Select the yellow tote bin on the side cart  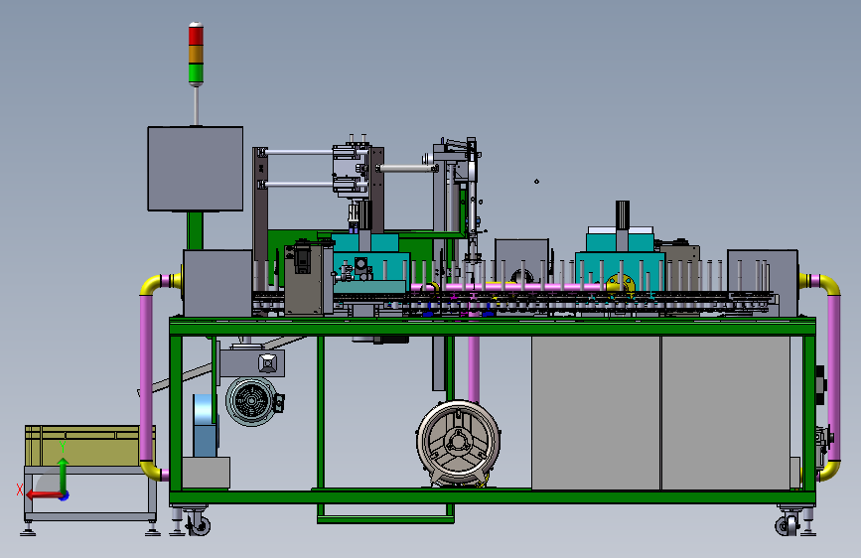[90, 446]
